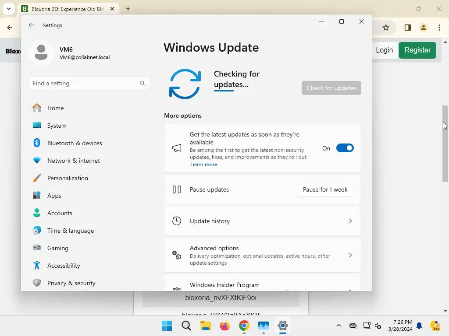Image resolution: width=449 pixels, height=336 pixels.
Task: Click the Update history clock icon
Action: point(177,221)
